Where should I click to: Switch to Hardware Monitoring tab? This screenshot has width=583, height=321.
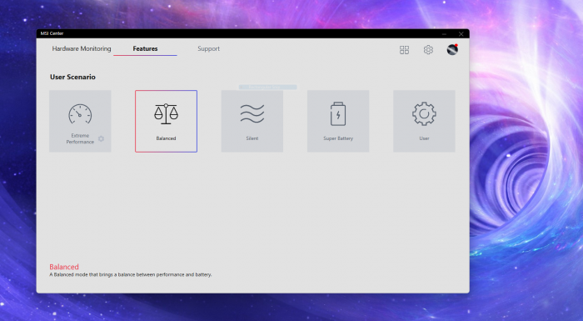pos(82,49)
